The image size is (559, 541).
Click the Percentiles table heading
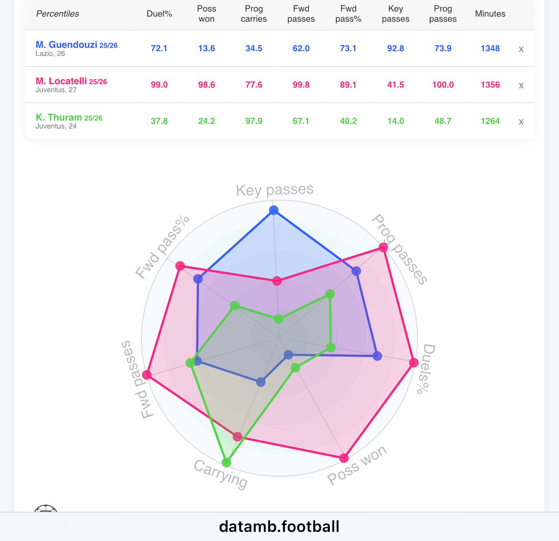click(x=57, y=14)
